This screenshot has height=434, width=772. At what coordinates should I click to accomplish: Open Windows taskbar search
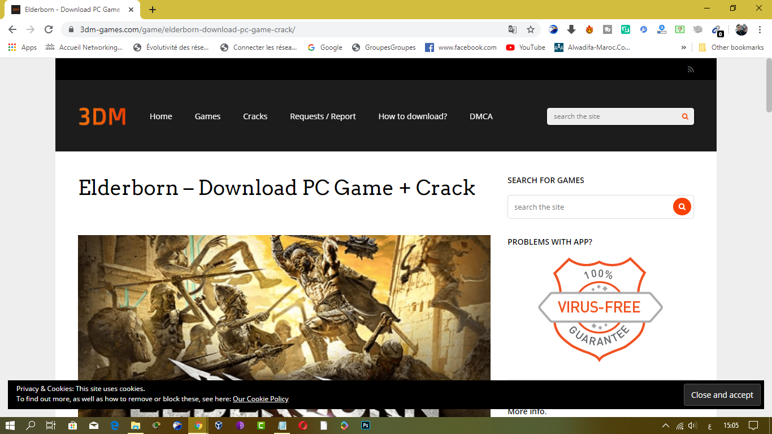[31, 426]
